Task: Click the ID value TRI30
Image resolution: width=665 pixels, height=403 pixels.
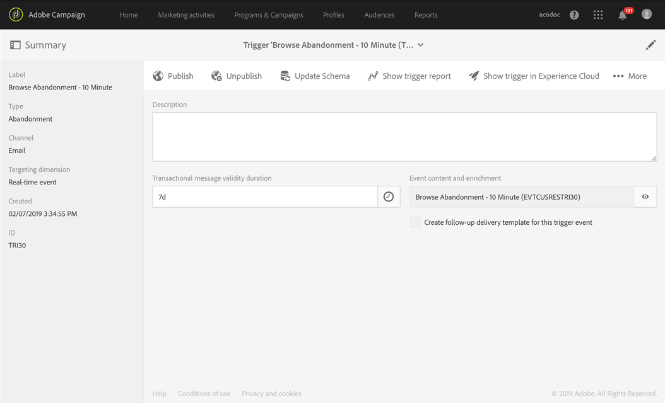Action: pos(17,245)
